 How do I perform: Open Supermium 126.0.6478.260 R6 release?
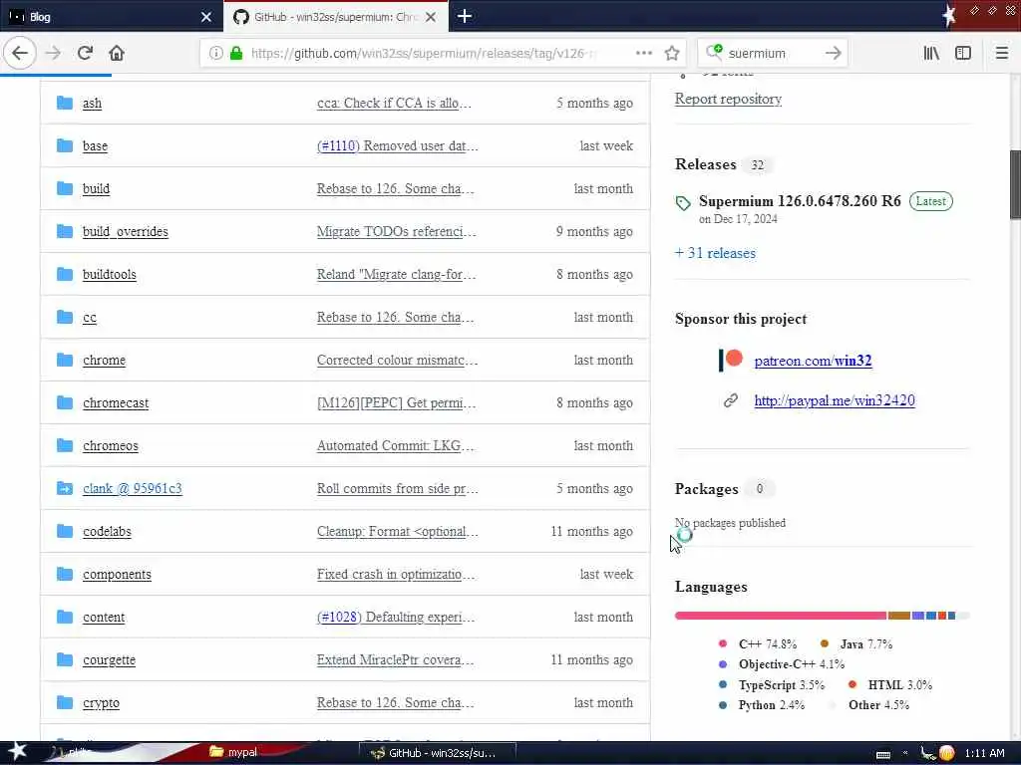pos(800,201)
